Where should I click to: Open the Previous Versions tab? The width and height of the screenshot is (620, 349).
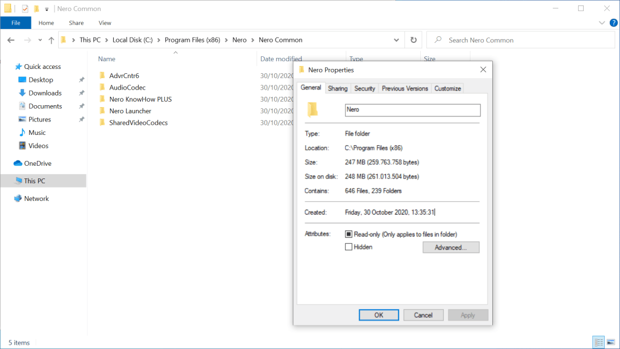tap(404, 88)
